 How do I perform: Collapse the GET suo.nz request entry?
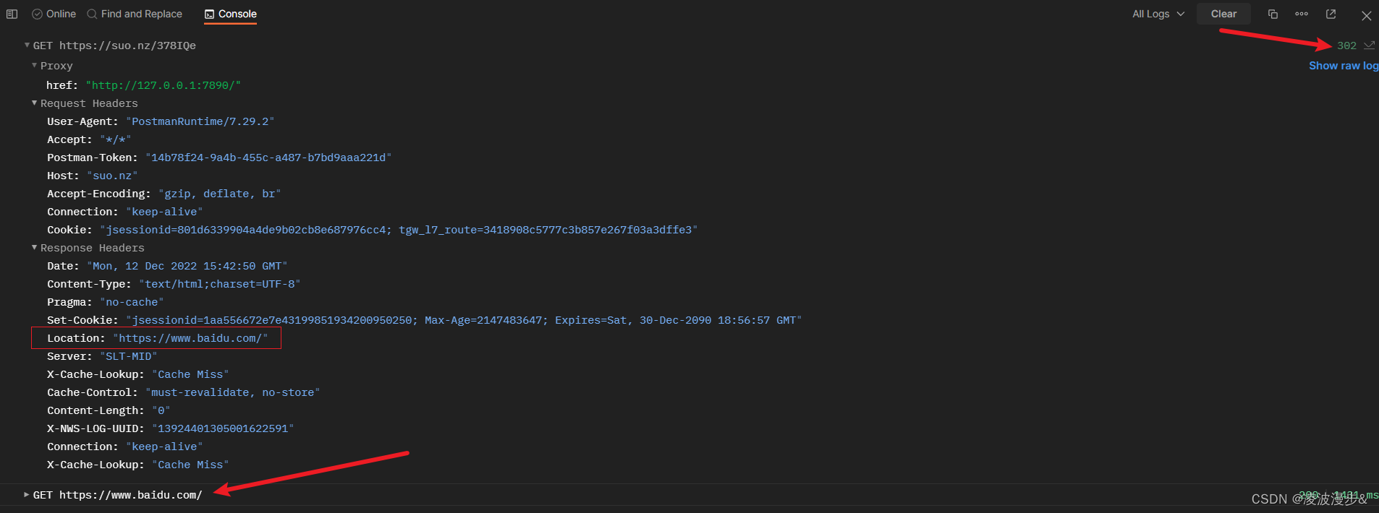click(x=27, y=45)
